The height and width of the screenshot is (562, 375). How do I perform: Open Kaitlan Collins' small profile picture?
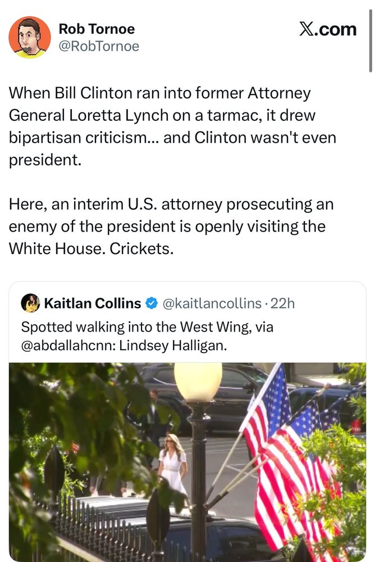click(x=30, y=303)
